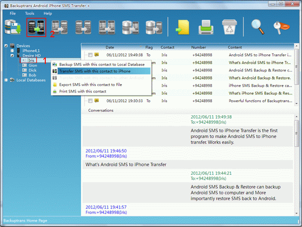Click the Backup to local database toolbar icon
Viewport: 302px width, 227px height.
click(x=13, y=27)
